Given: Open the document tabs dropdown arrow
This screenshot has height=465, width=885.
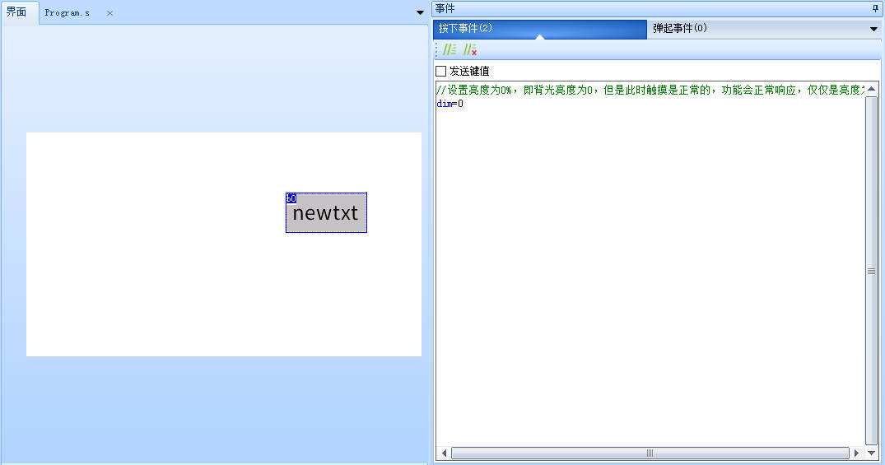Looking at the screenshot, I should click(x=420, y=13).
